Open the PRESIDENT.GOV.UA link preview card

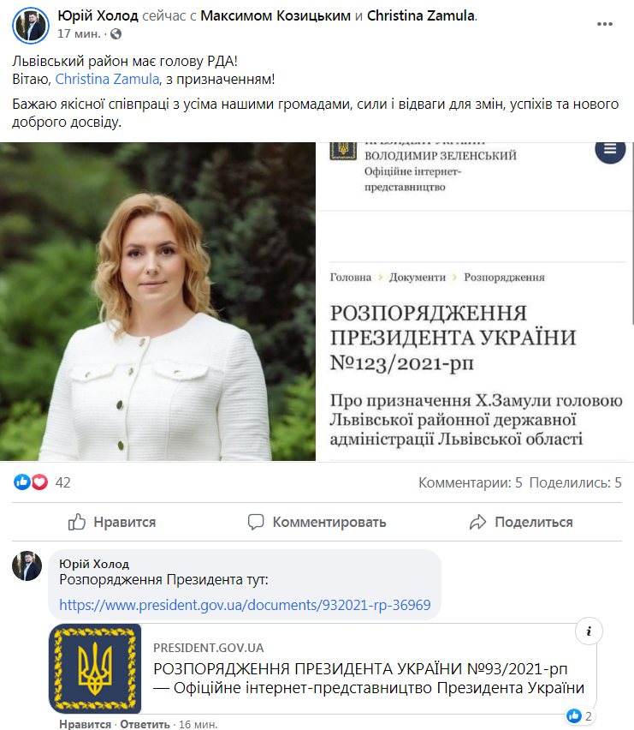coord(322,668)
